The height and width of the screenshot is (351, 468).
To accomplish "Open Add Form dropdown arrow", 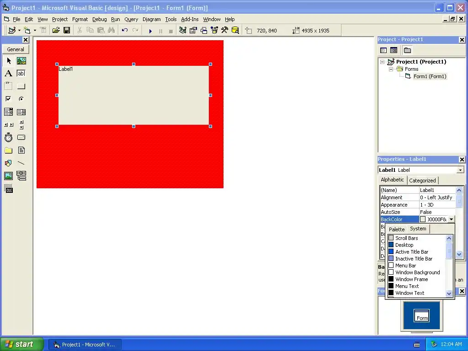I will [35, 31].
